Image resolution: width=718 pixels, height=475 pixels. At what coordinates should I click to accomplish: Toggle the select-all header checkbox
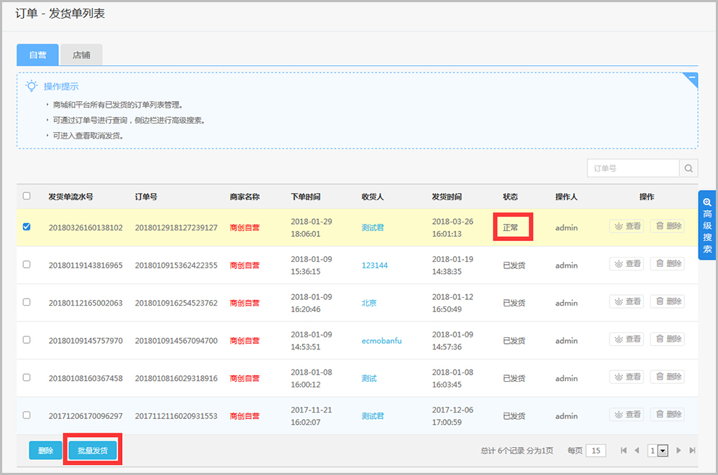pyautogui.click(x=27, y=196)
